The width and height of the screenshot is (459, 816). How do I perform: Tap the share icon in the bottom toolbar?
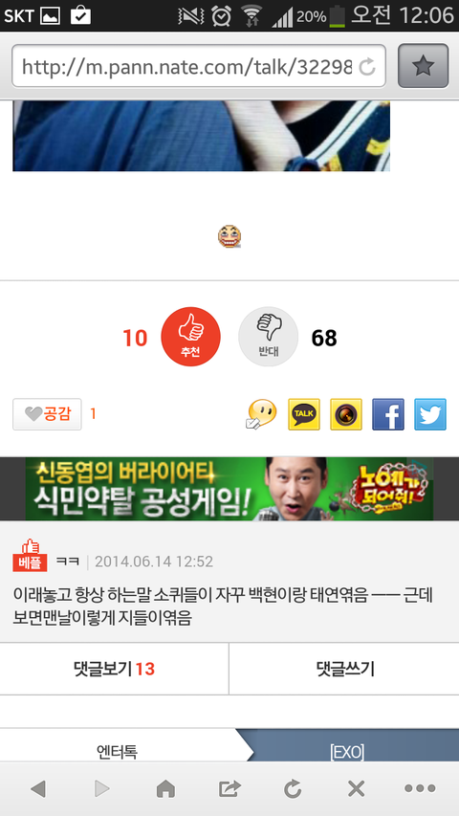229,789
